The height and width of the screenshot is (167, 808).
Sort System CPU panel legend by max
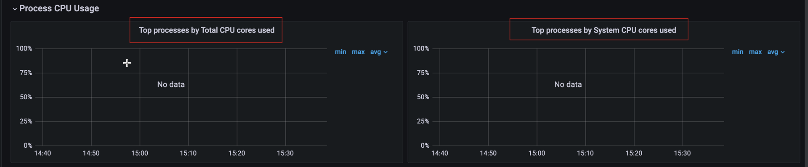[755, 52]
